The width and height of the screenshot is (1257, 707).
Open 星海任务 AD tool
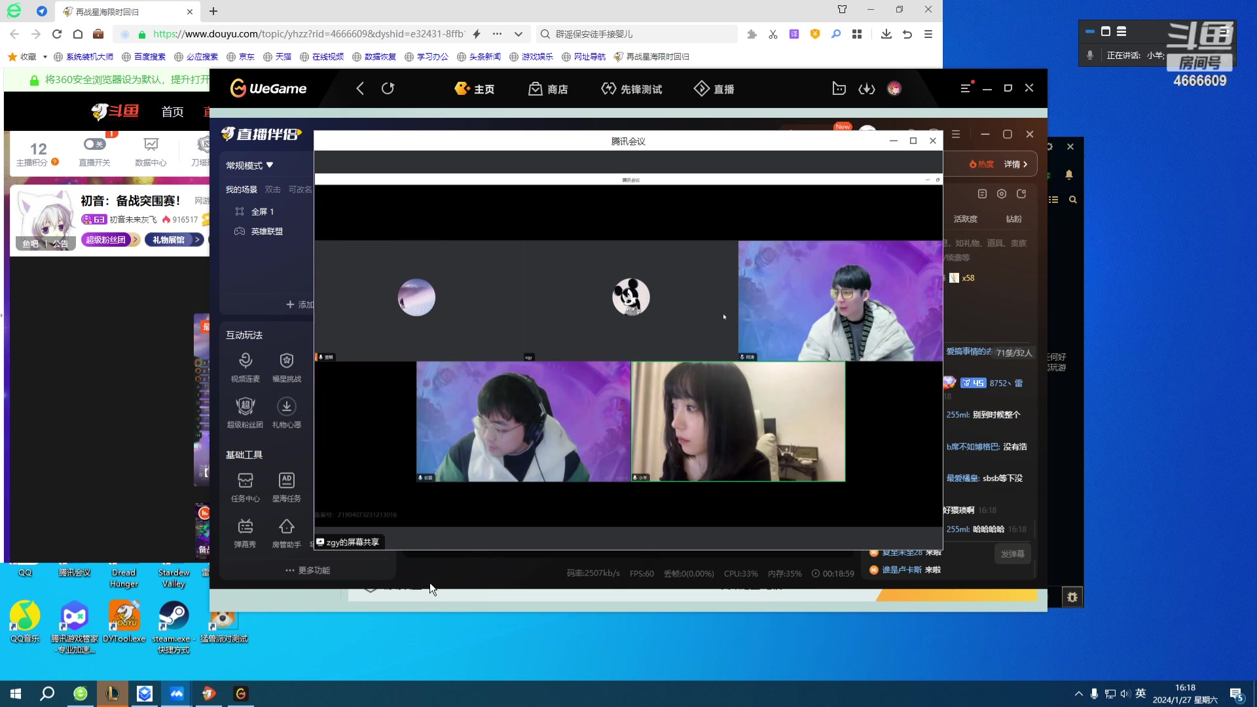pyautogui.click(x=286, y=481)
